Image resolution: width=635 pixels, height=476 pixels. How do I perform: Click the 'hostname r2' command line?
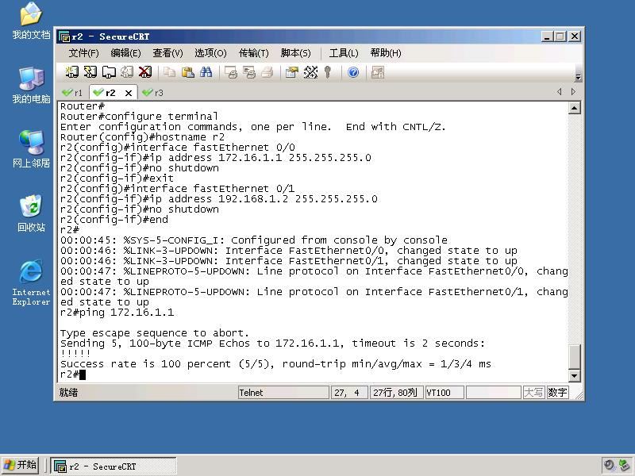click(x=142, y=137)
